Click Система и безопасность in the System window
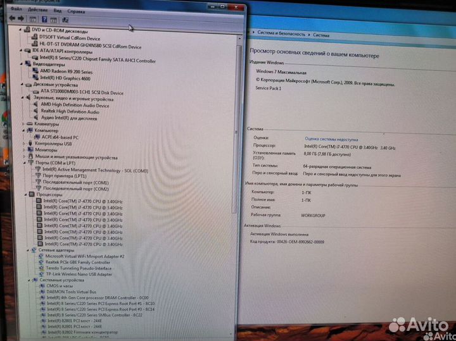This screenshot has width=456, height=341. point(281,34)
